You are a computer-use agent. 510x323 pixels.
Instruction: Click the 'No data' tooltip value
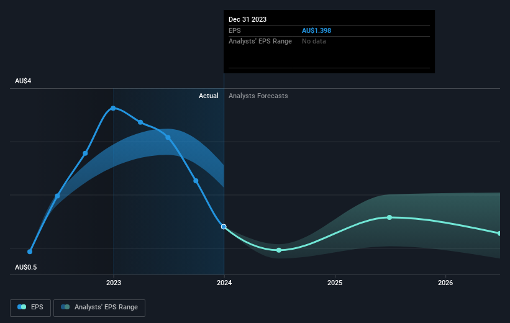click(x=314, y=42)
